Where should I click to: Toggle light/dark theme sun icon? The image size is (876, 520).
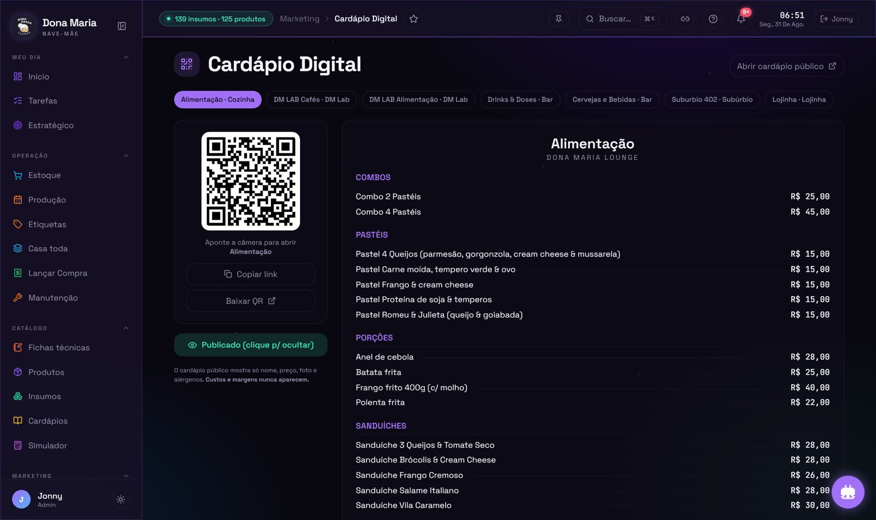point(121,499)
